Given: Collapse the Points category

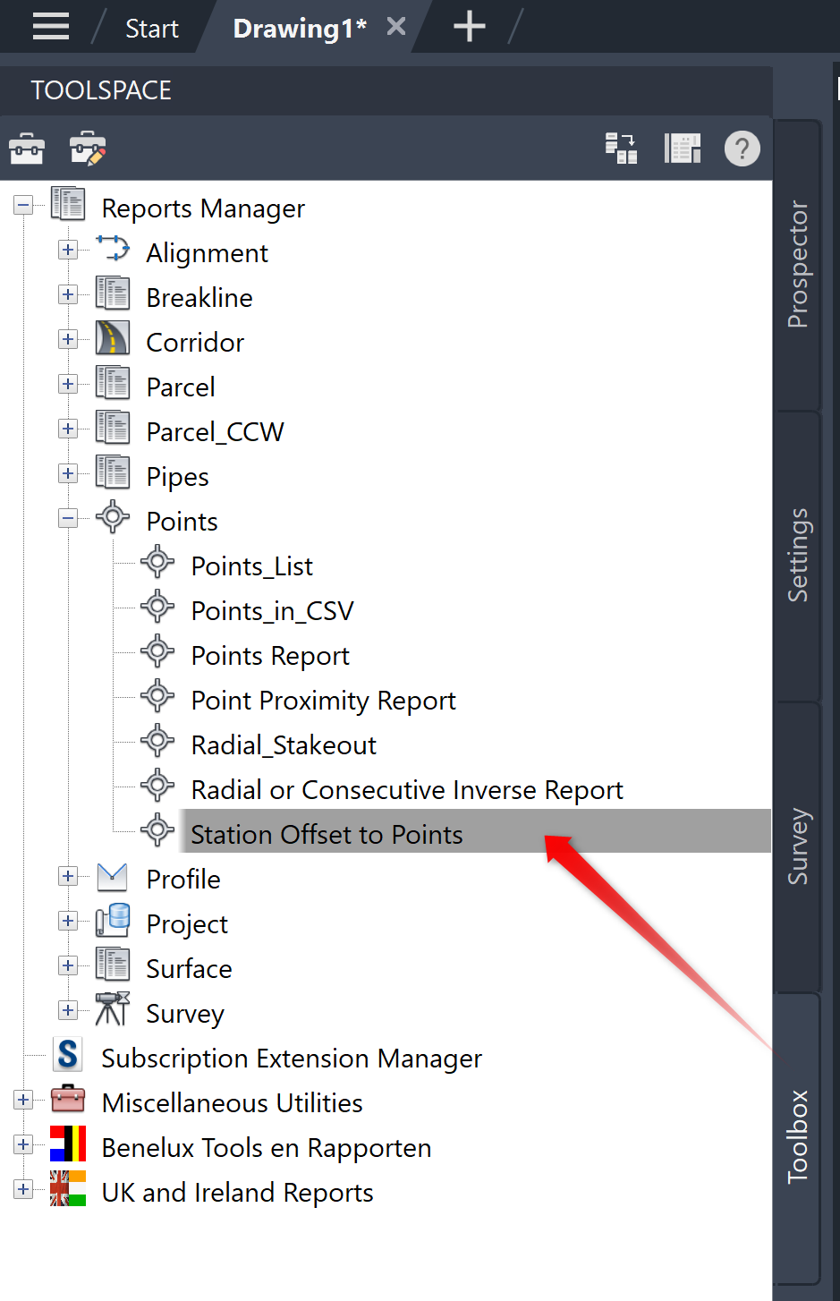Looking at the screenshot, I should pyautogui.click(x=68, y=517).
